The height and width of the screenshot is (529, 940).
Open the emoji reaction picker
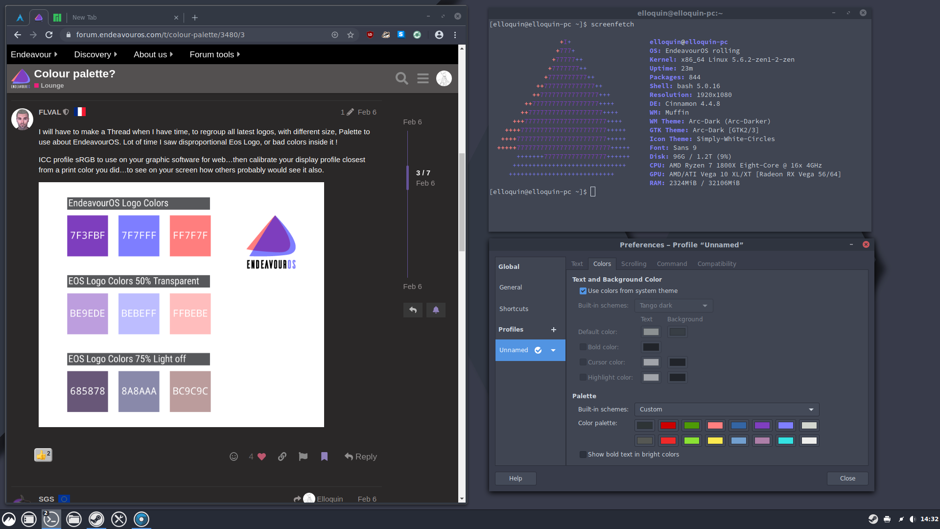tap(234, 457)
